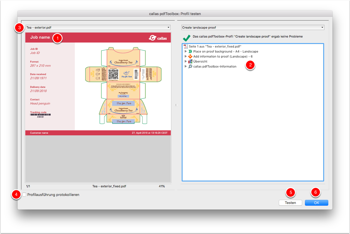Click the green chevron icon for Place on proof background
The height and width of the screenshot is (234, 350).
[190, 51]
